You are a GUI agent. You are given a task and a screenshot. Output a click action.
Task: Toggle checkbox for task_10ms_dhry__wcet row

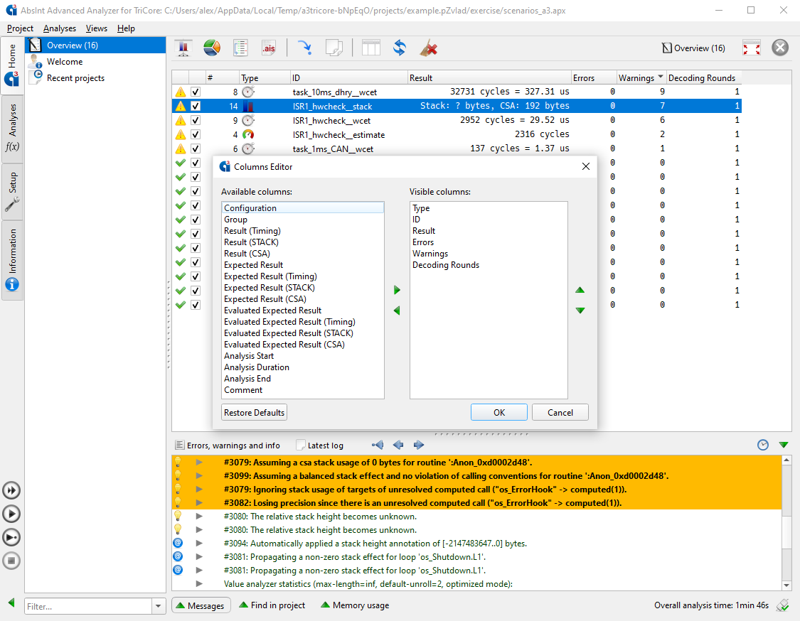click(196, 92)
